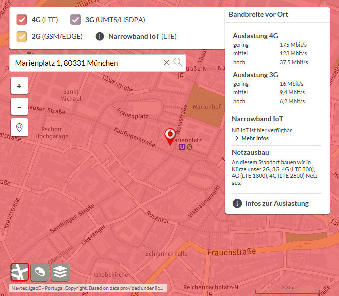Open Infos zur Auslastung link
339x296 pixels.
click(x=277, y=203)
